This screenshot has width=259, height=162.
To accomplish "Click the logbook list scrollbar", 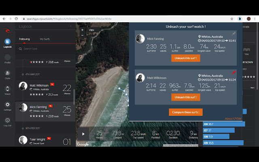I will point(74,97).
